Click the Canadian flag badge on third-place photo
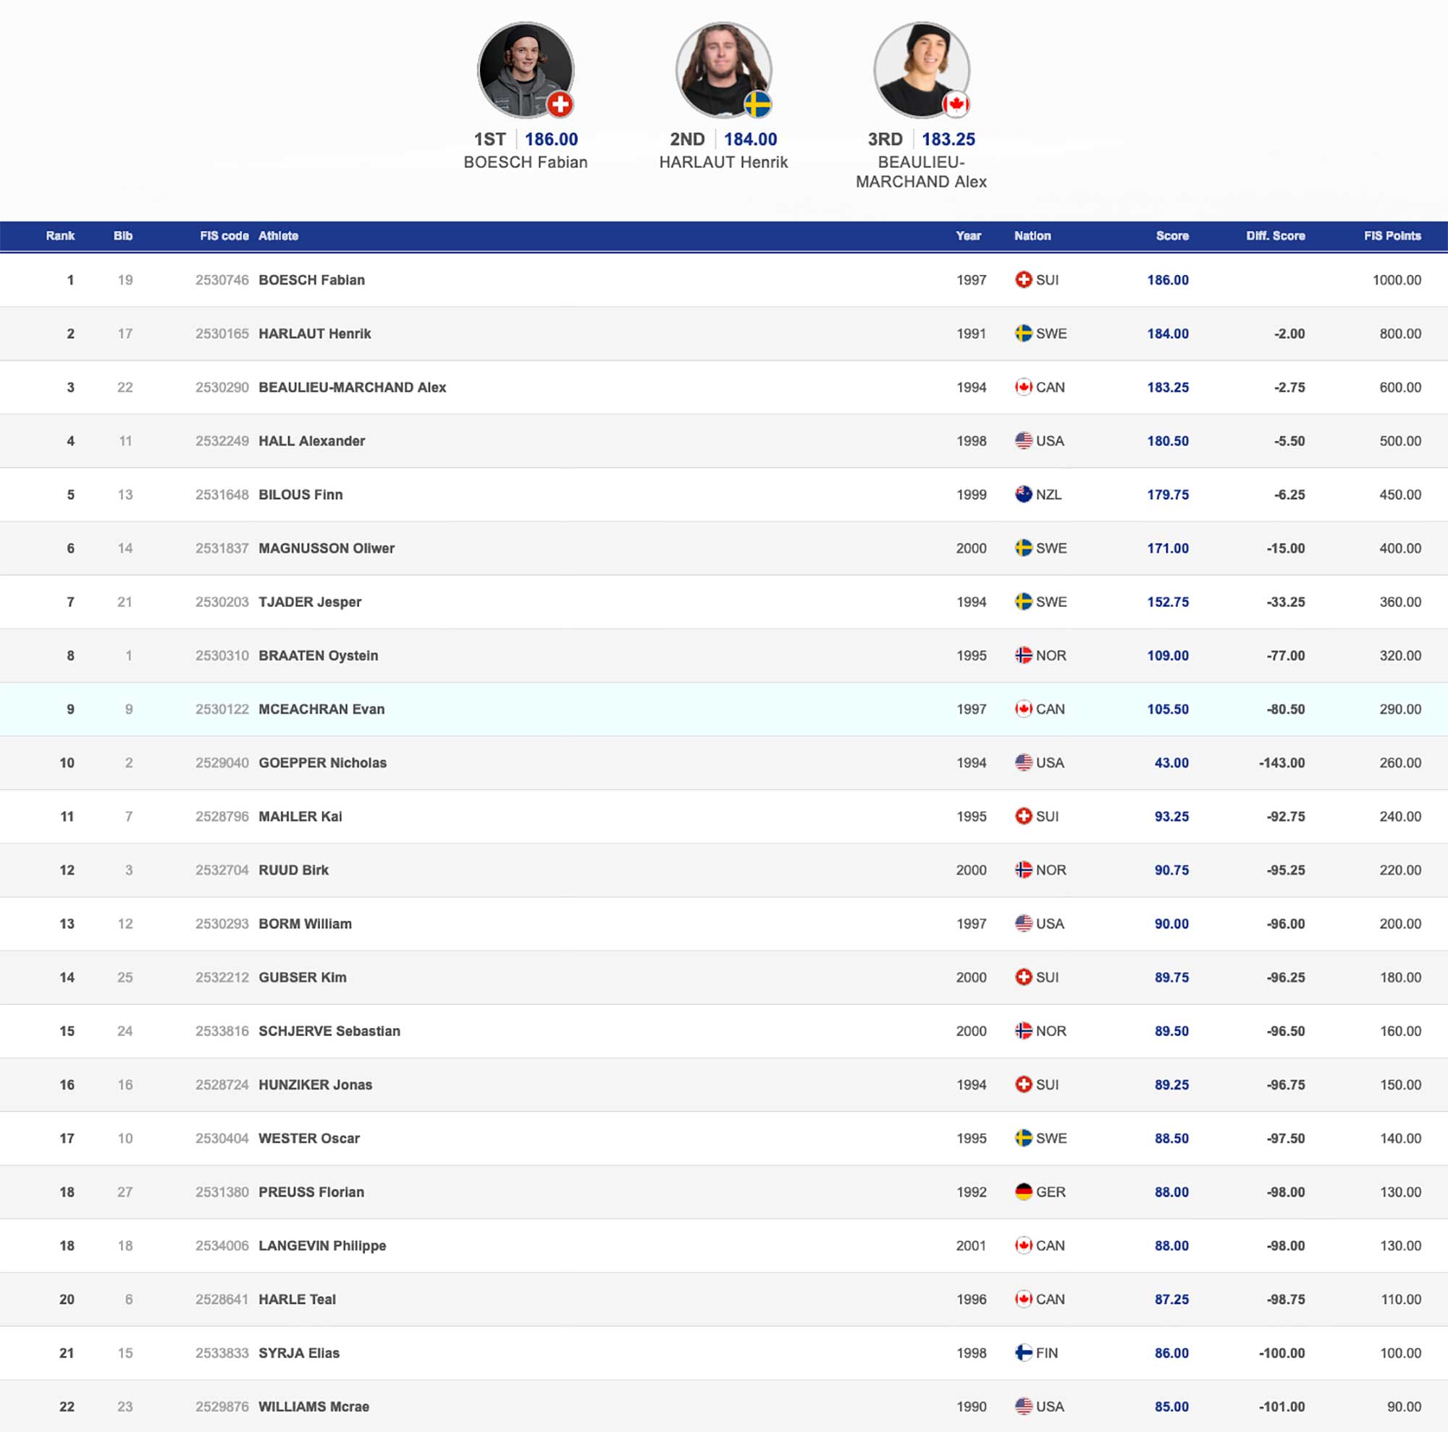The width and height of the screenshot is (1448, 1432). pos(956,104)
